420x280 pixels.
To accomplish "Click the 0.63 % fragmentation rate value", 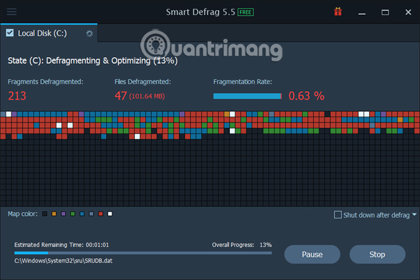I will (x=307, y=96).
